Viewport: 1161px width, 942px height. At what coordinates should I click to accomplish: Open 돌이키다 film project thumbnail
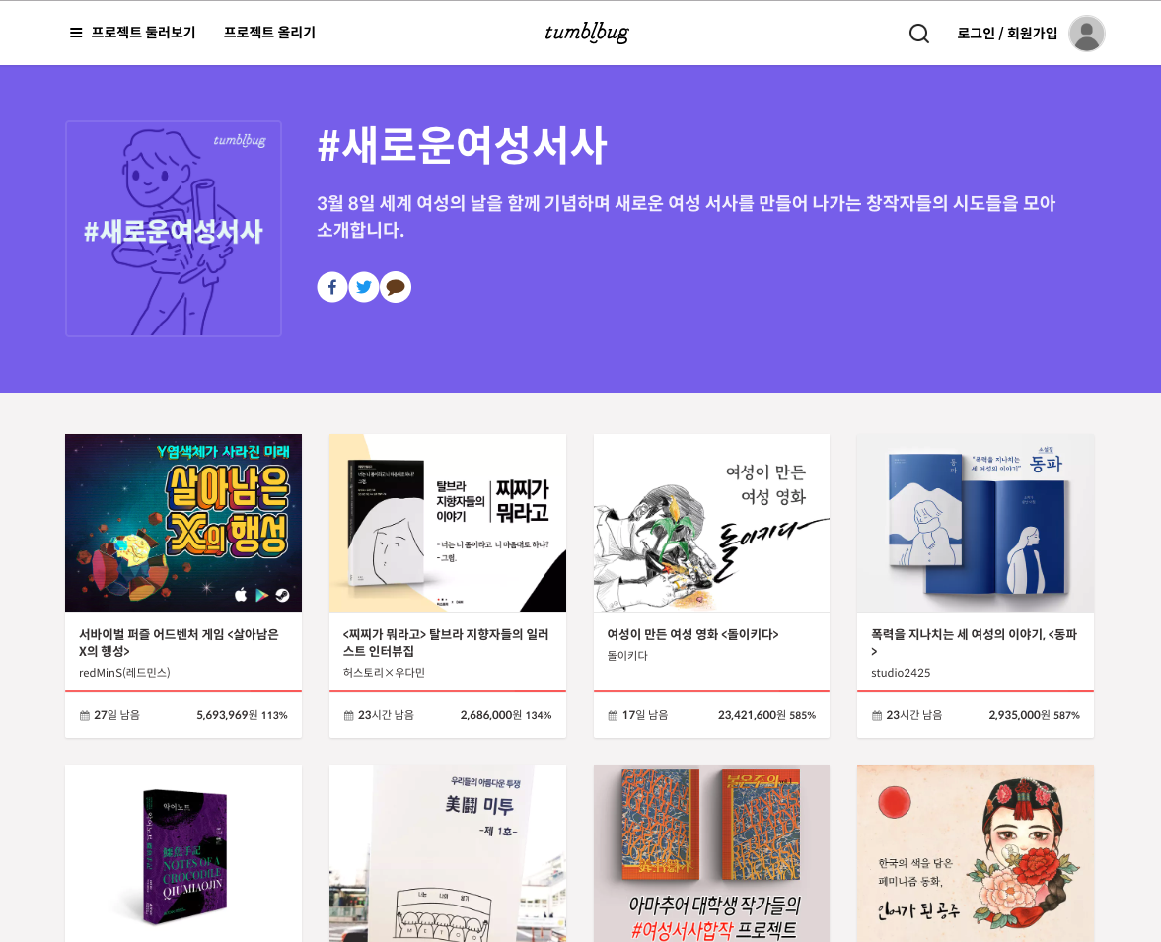click(711, 523)
